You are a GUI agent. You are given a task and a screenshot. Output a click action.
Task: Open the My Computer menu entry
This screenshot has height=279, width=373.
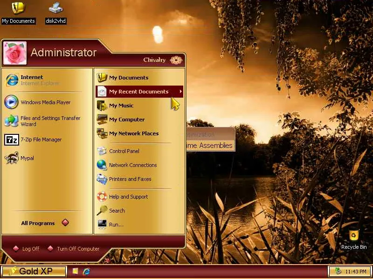(139, 120)
